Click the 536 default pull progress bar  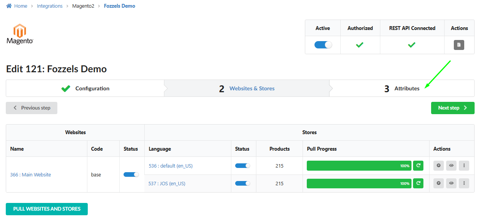coord(359,166)
